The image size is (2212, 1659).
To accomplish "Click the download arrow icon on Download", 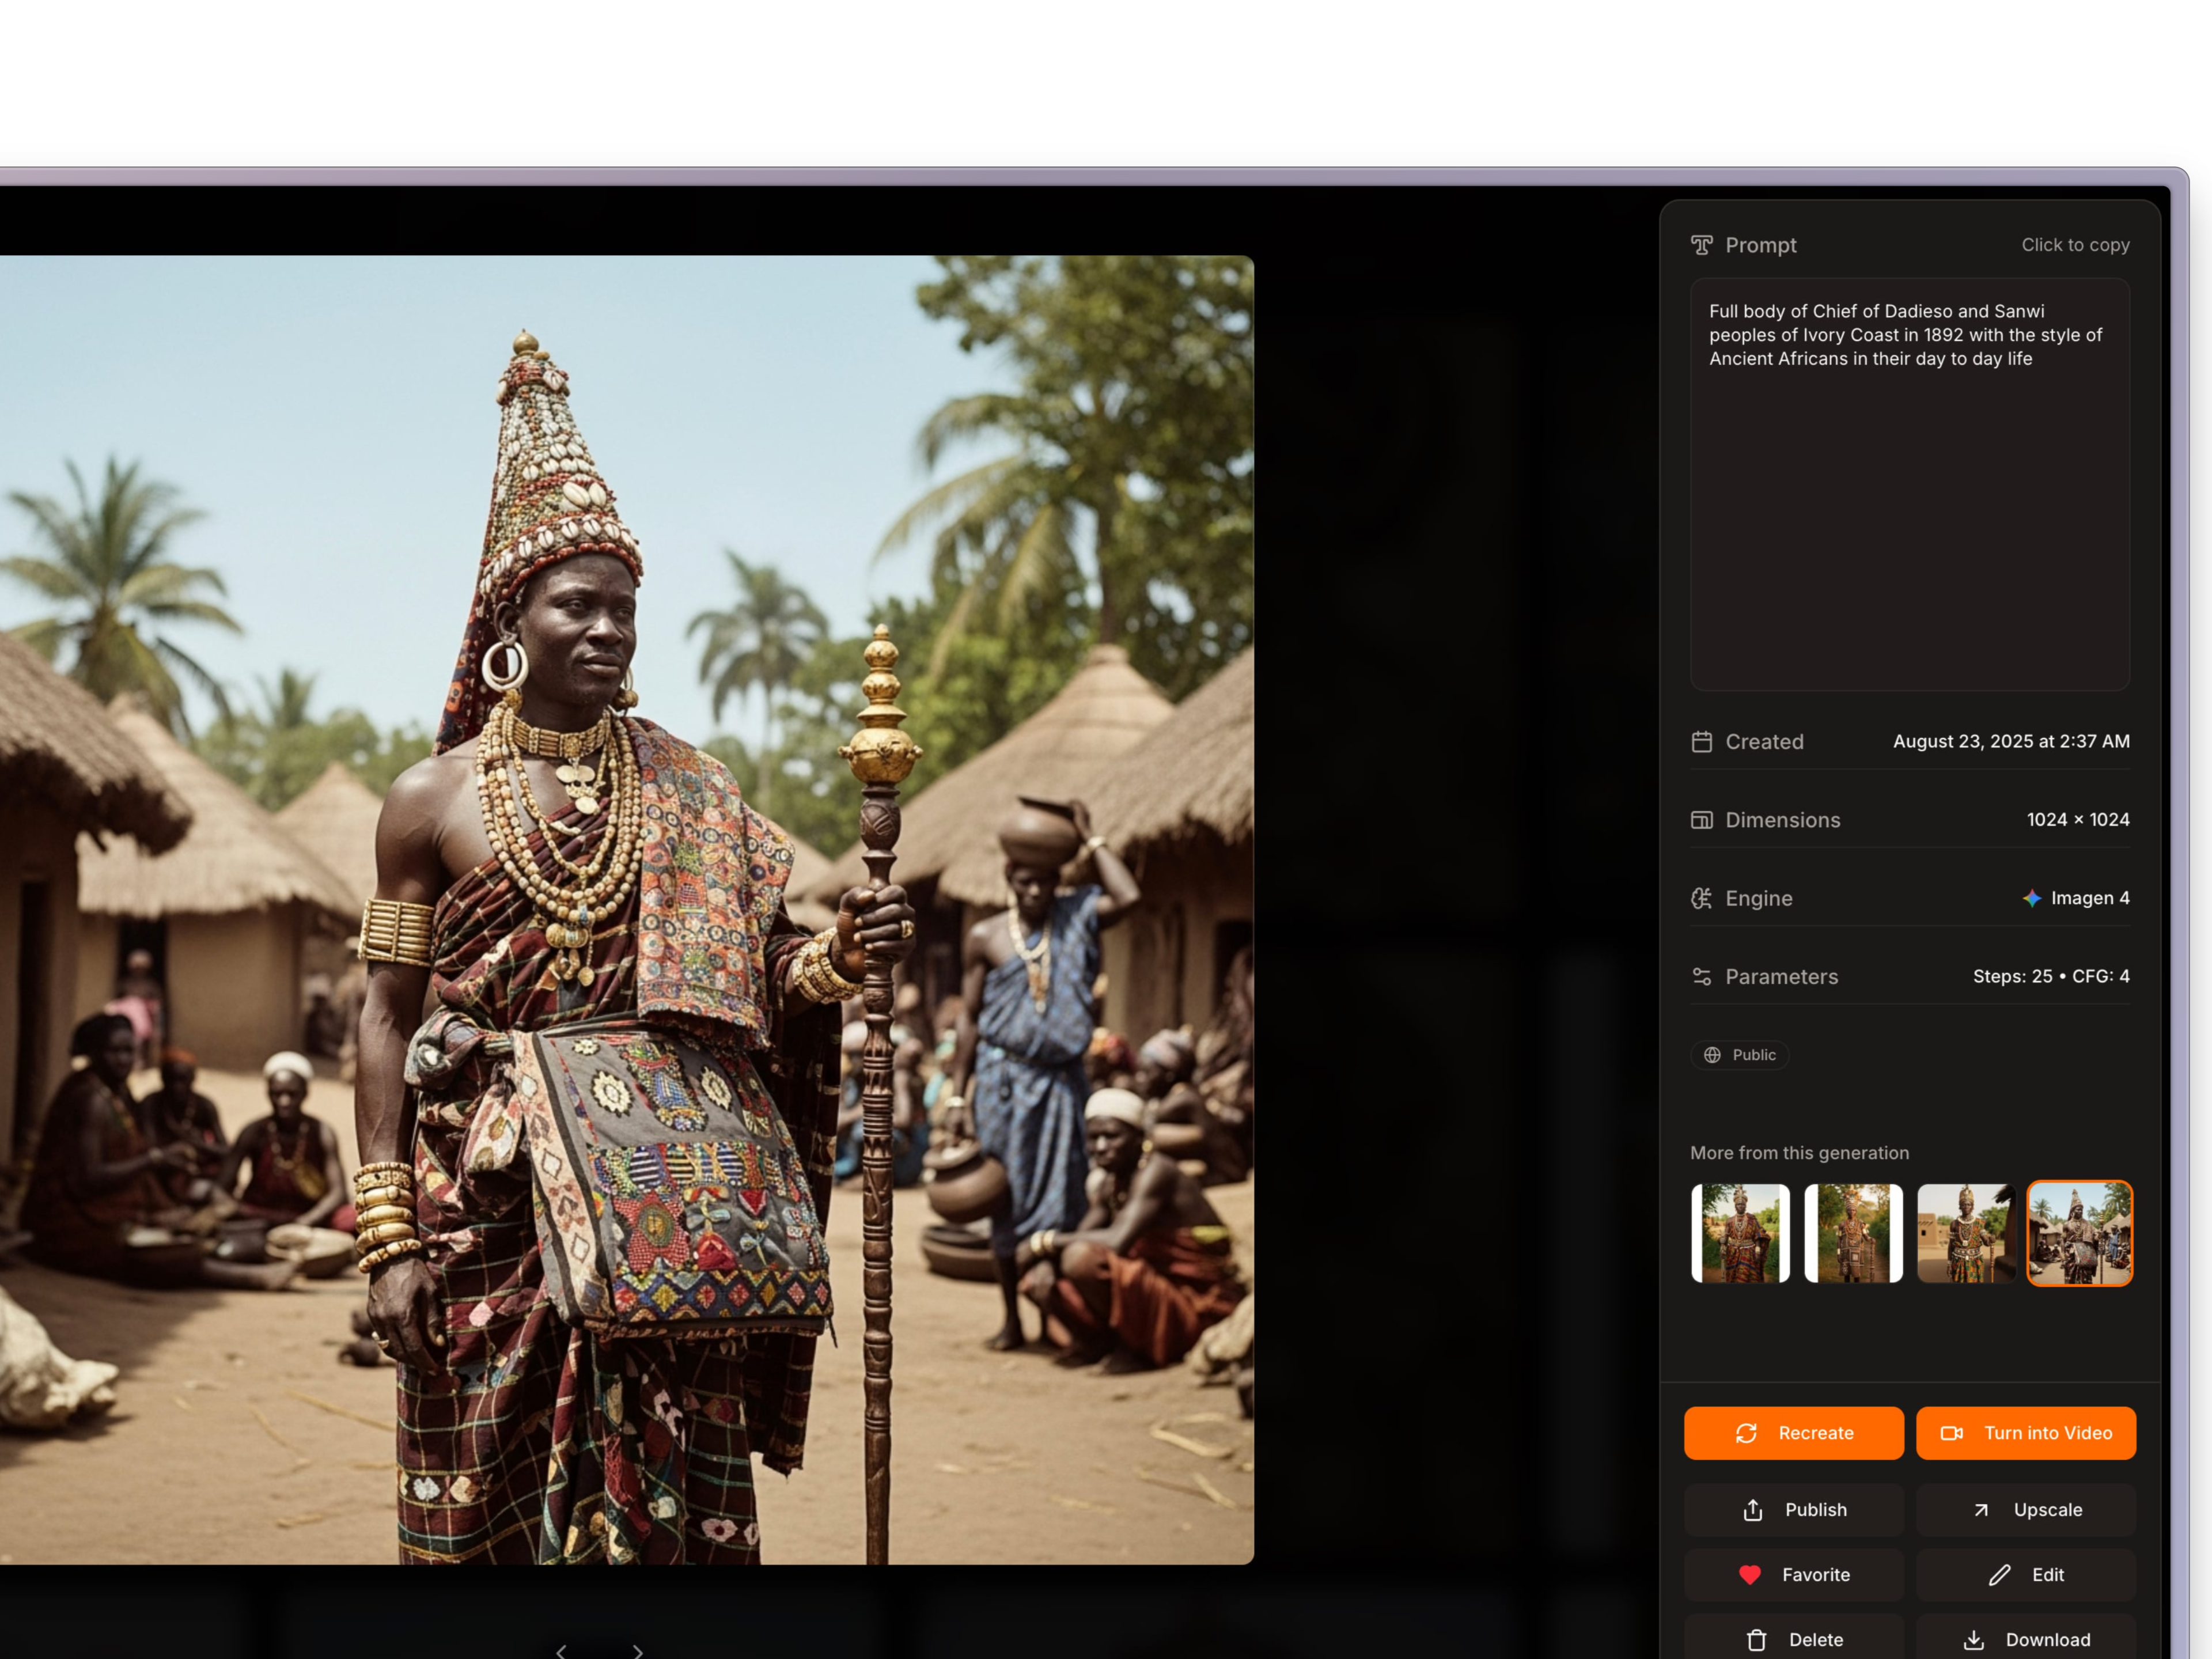I will point(1974,1639).
